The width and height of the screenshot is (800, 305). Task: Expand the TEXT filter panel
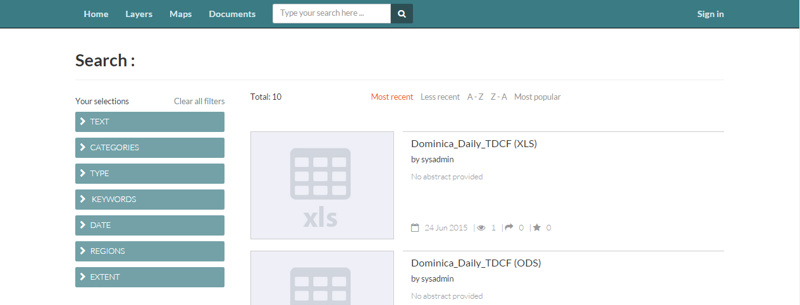point(150,122)
